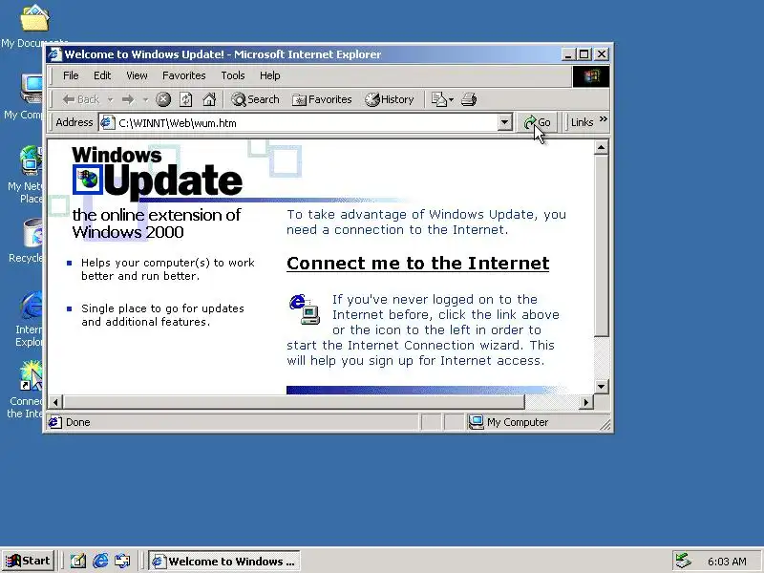Refresh the page with Refresh icon
764x573 pixels.
tap(186, 99)
